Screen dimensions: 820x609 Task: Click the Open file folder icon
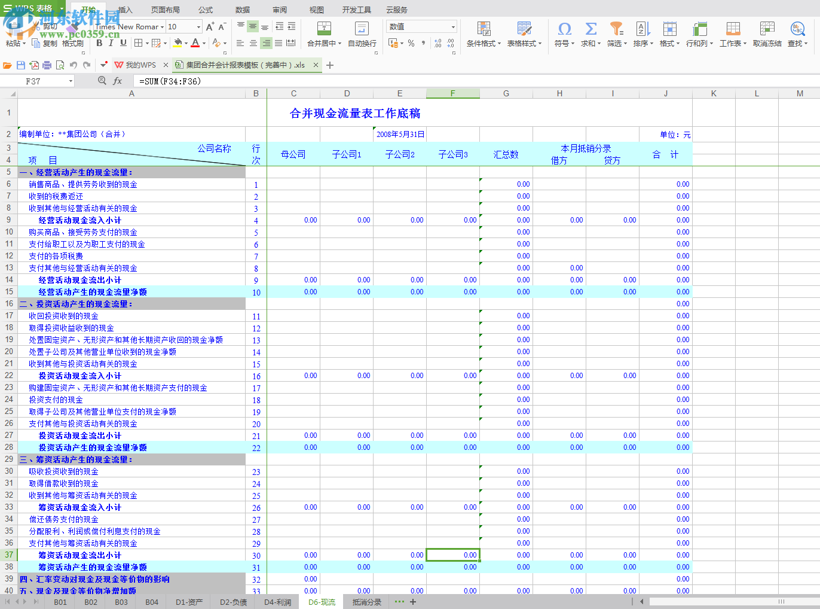coord(8,65)
